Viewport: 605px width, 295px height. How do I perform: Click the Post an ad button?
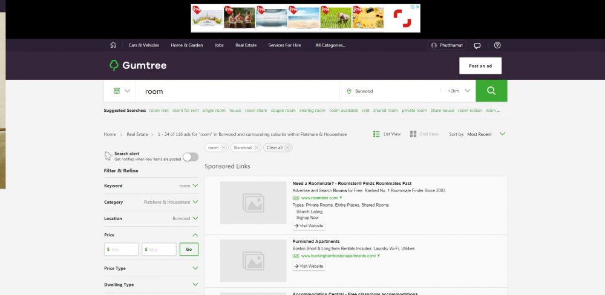pos(480,66)
